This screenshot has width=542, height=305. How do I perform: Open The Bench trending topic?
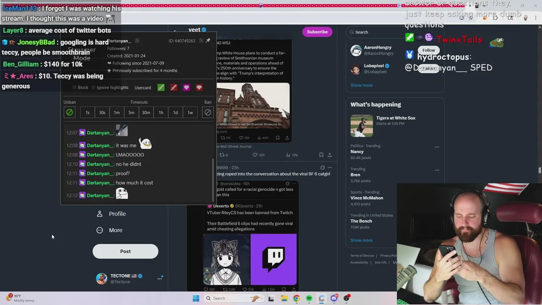click(x=361, y=221)
